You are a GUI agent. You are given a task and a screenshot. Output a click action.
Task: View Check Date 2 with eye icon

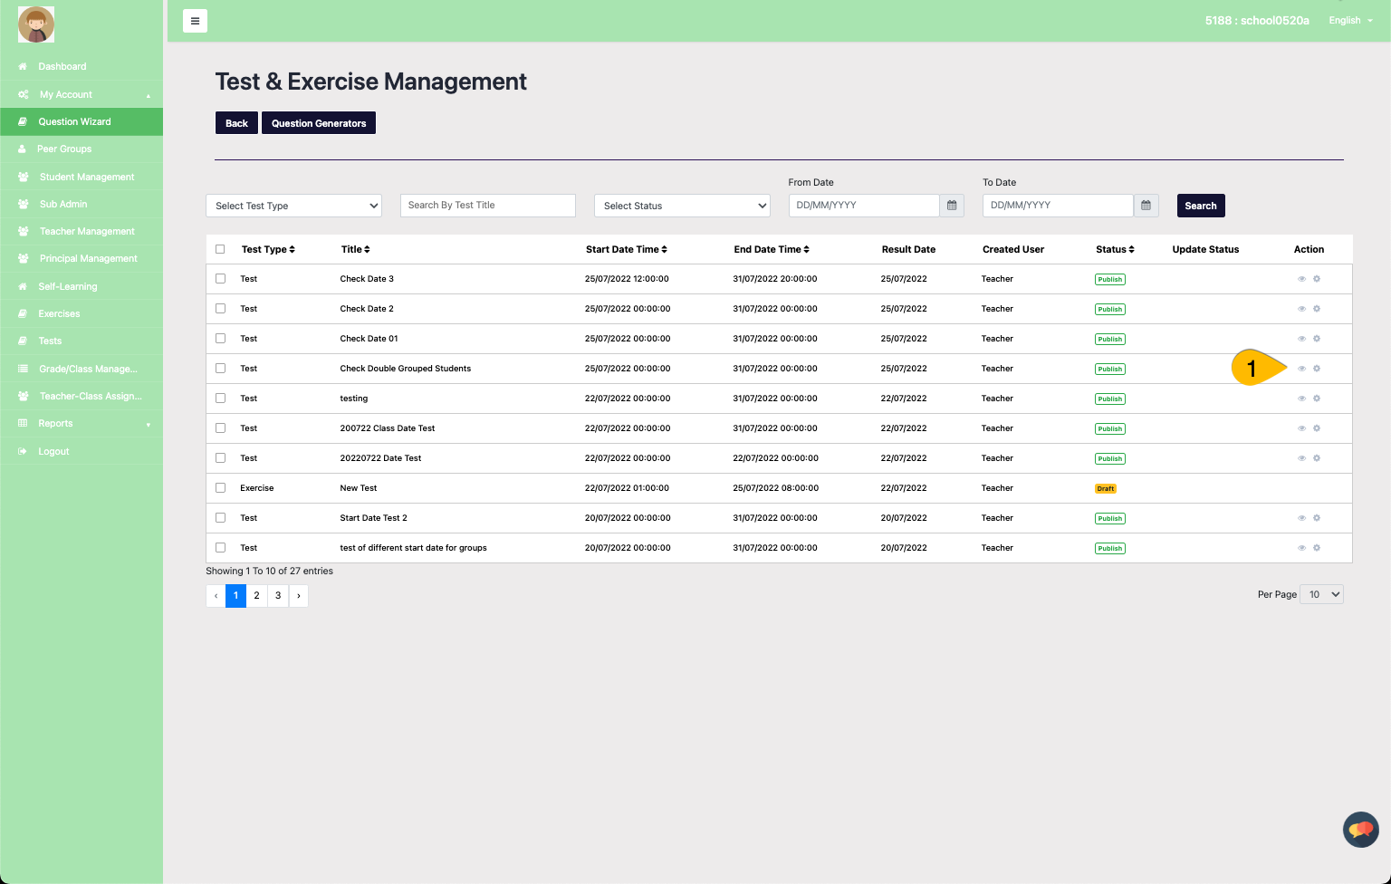[x=1301, y=309]
